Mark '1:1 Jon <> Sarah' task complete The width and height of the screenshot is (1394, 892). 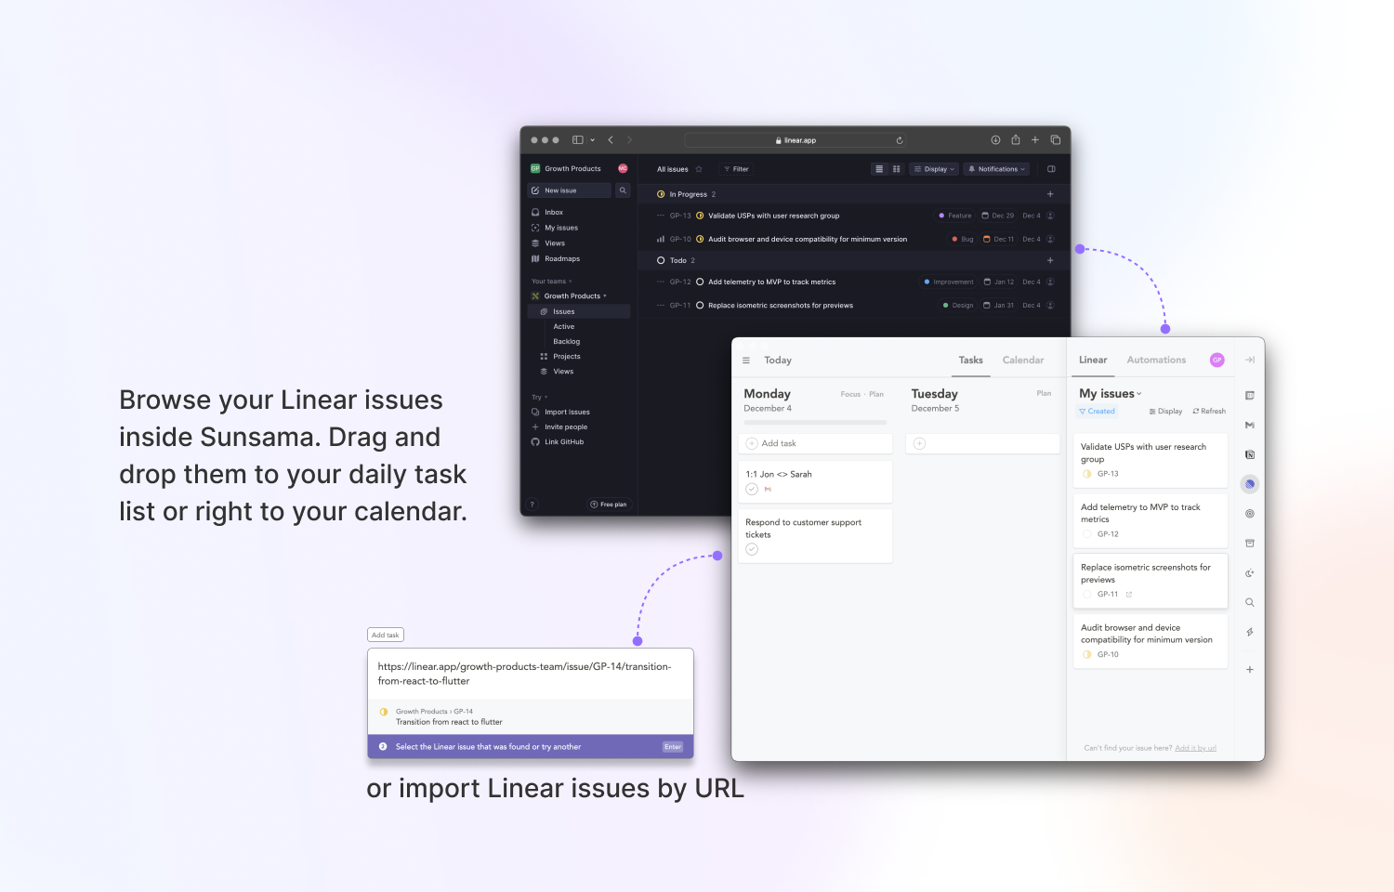tap(752, 489)
